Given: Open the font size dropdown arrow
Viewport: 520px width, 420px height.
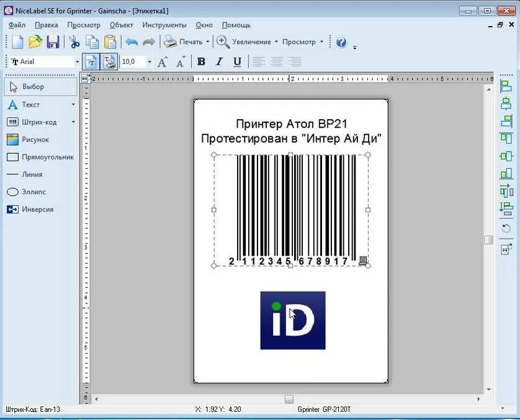Looking at the screenshot, I should (x=150, y=61).
